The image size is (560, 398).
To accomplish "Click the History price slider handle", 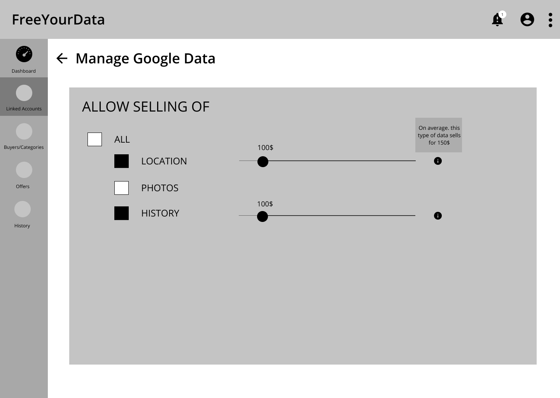I will coord(262,216).
